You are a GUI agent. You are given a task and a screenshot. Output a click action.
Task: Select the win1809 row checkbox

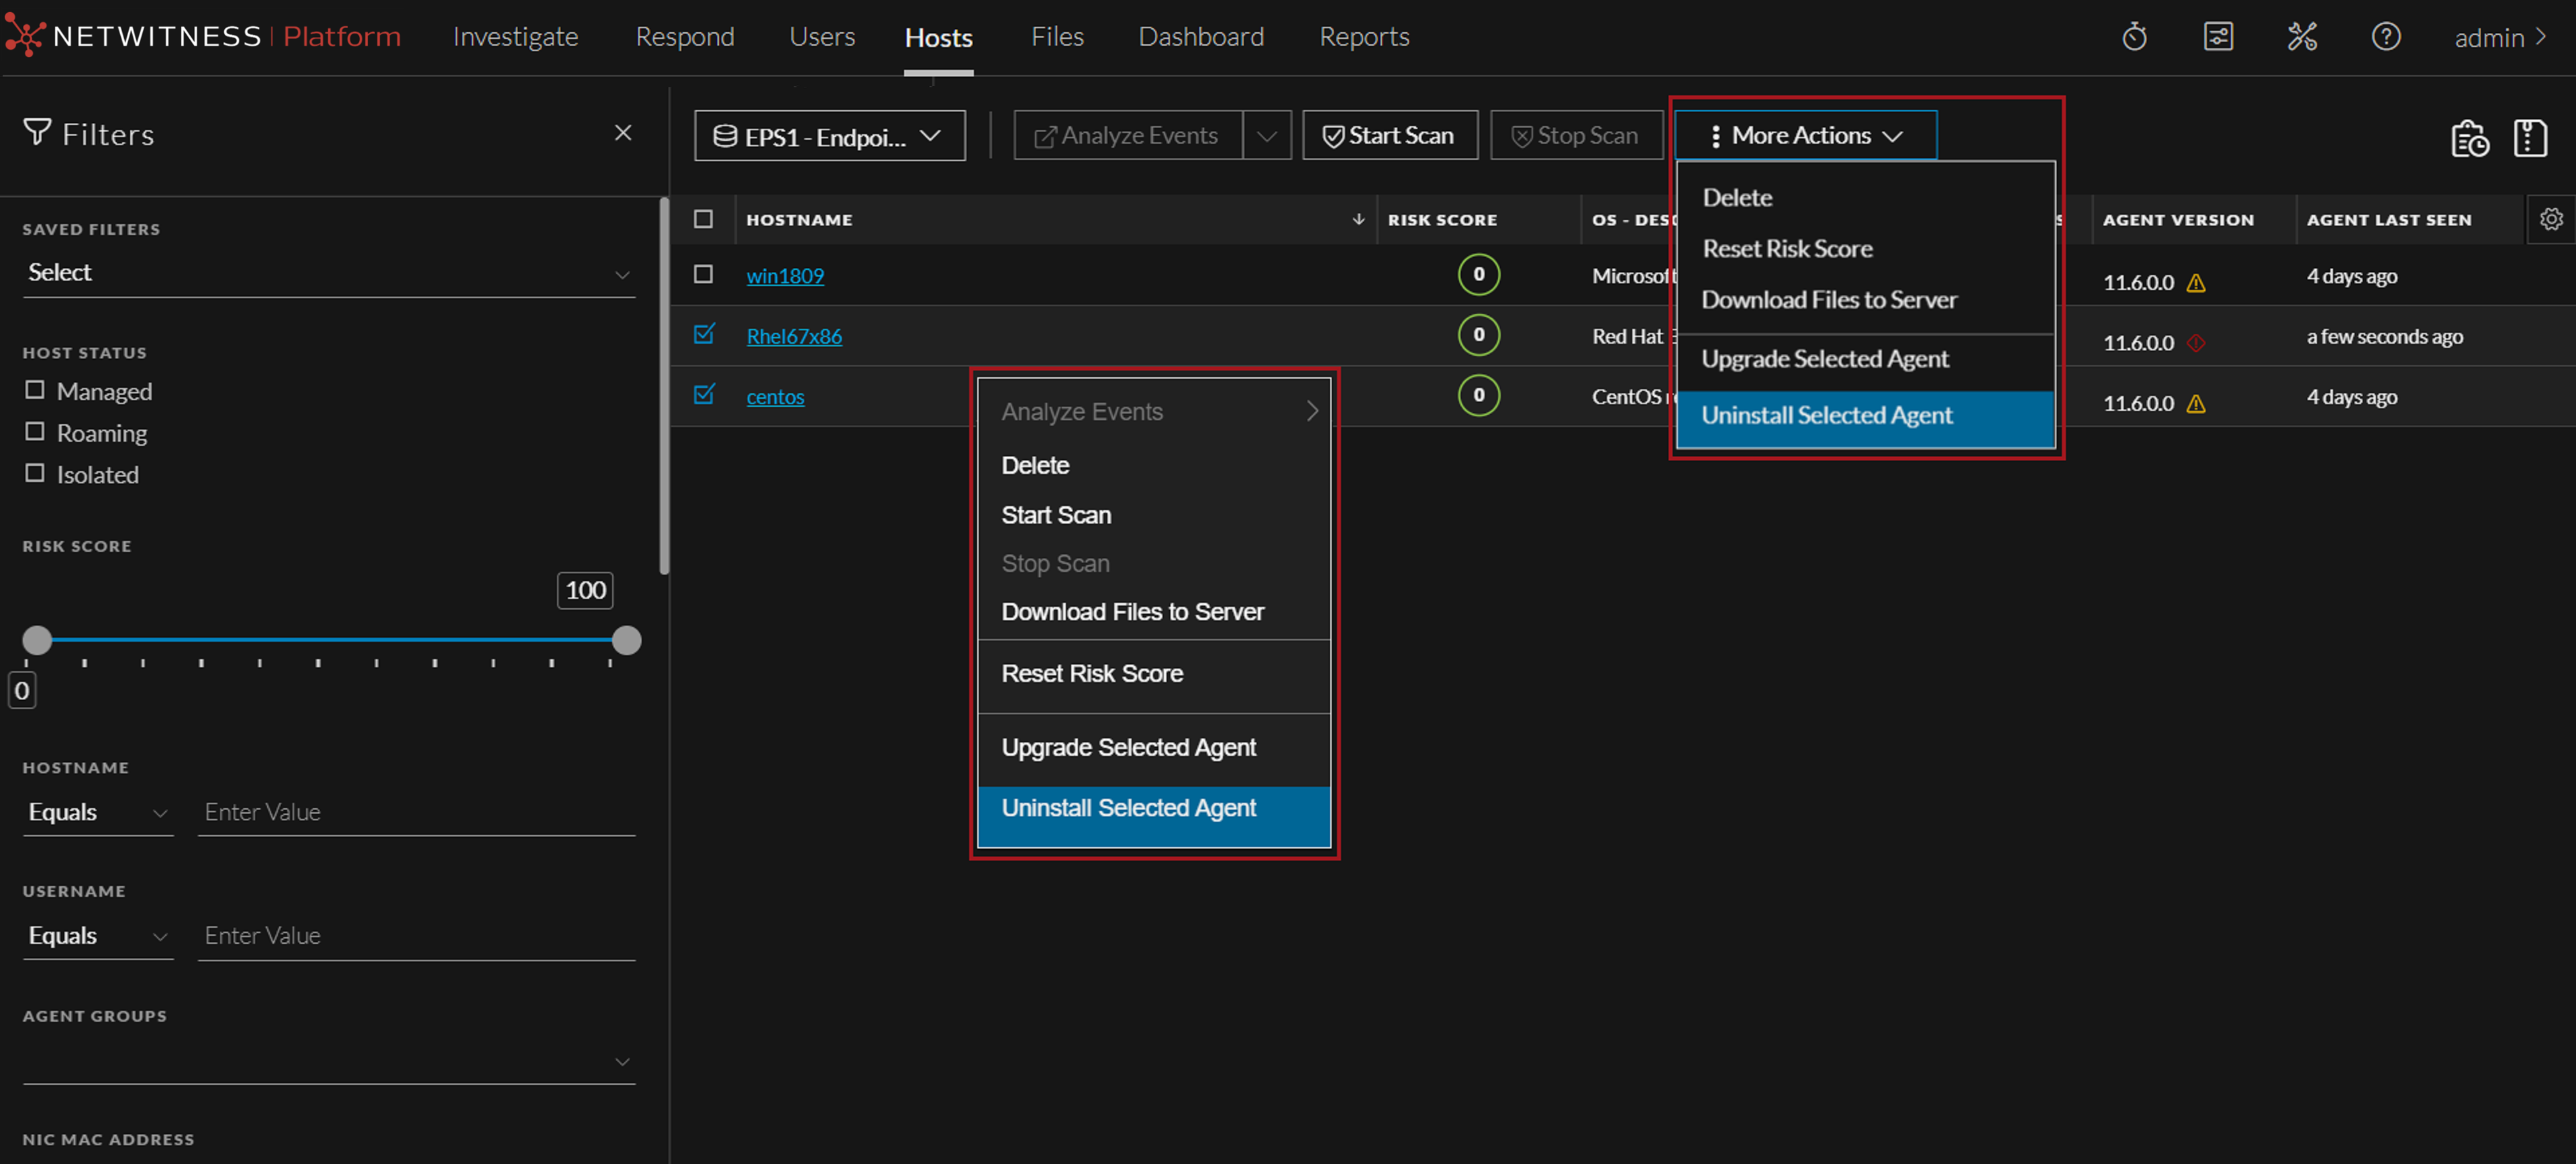[x=704, y=275]
